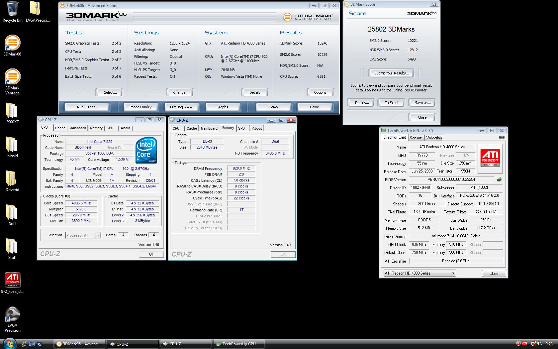The width and height of the screenshot is (558, 349).
Task: Click the Image Quality... button
Action: pos(142,107)
